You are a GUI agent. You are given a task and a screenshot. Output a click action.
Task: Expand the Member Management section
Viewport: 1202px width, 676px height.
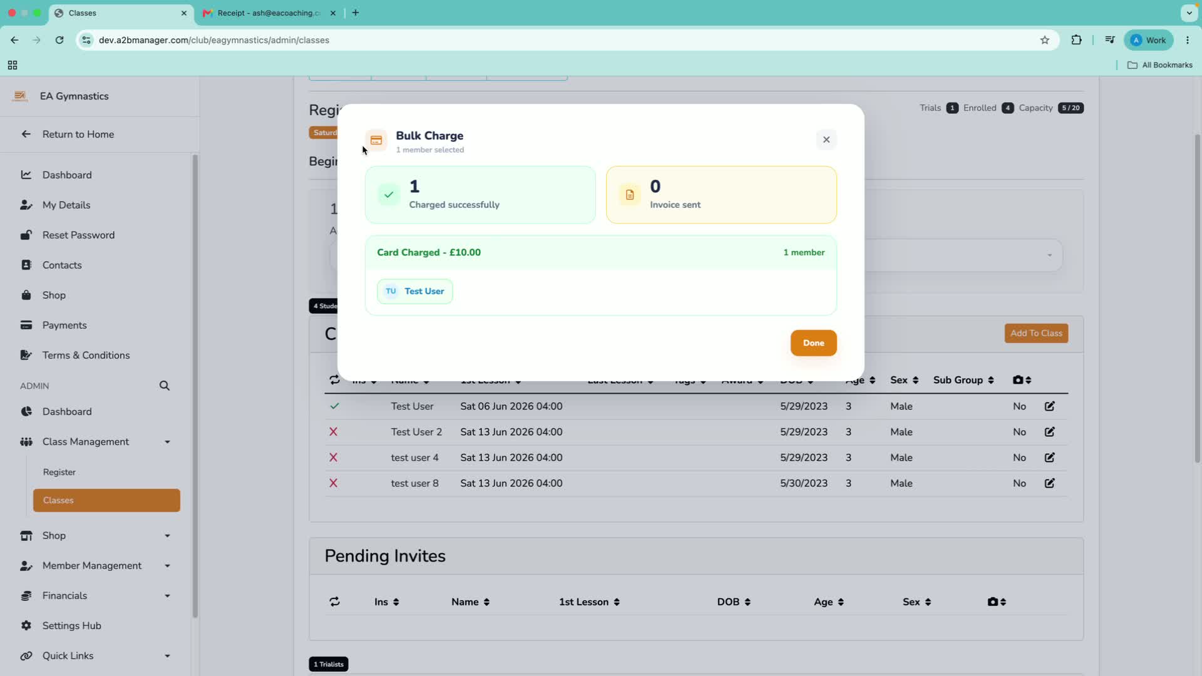coord(95,566)
